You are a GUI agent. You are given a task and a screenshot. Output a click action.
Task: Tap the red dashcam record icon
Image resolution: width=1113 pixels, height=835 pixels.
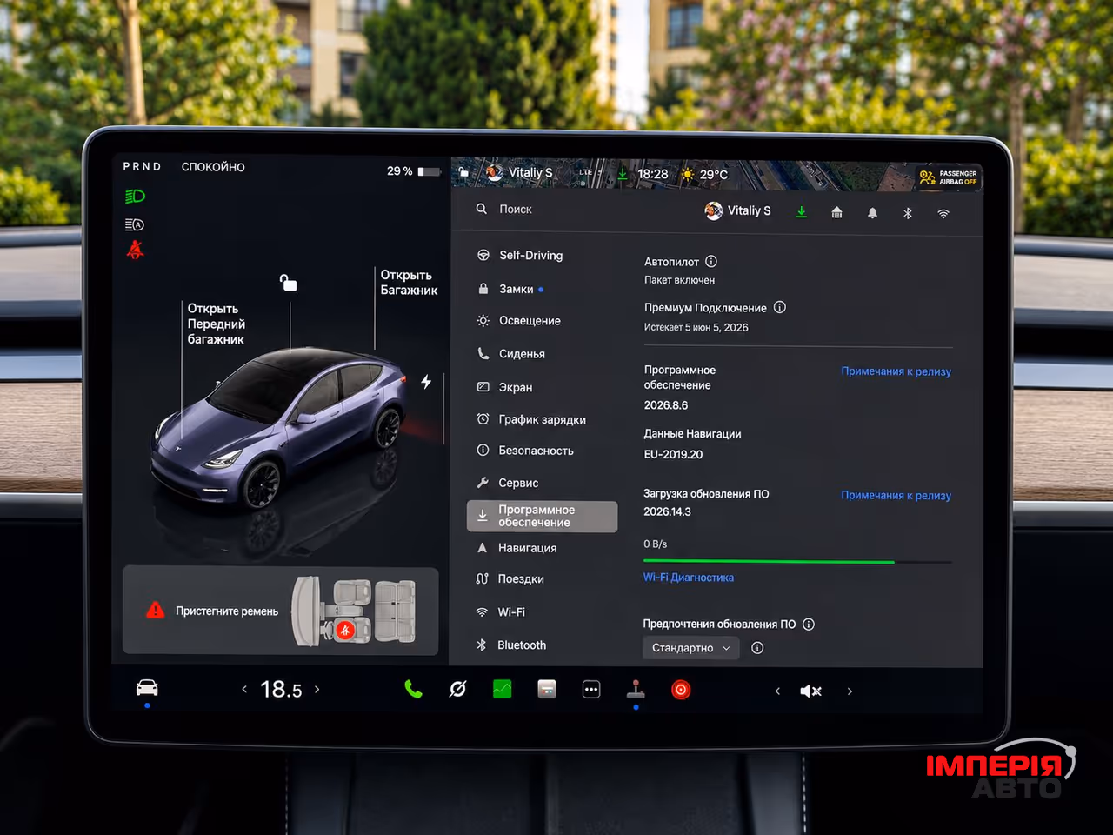pyautogui.click(x=681, y=690)
